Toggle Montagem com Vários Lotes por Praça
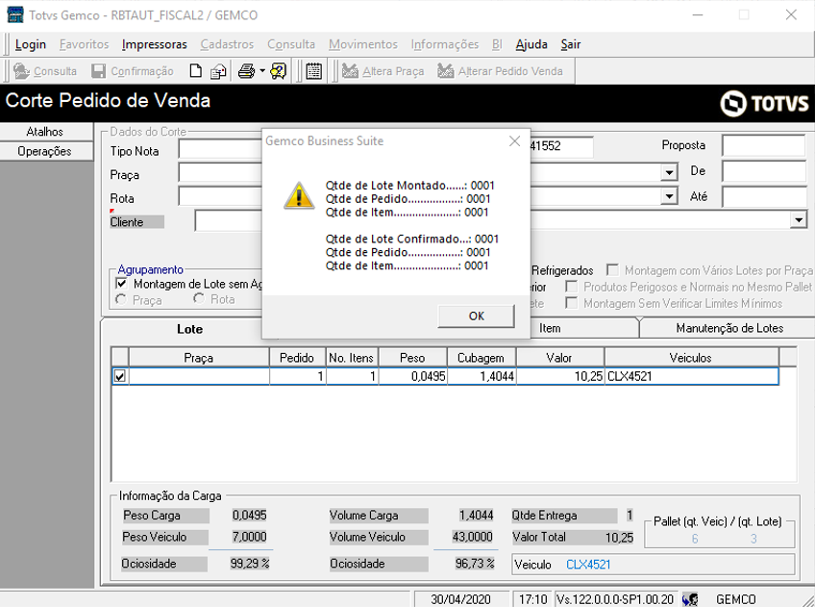815x607 pixels. coord(613,270)
